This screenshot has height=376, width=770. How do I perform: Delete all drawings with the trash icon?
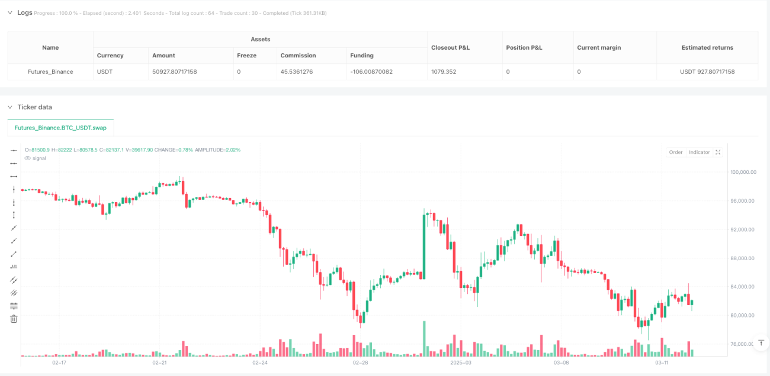click(14, 319)
